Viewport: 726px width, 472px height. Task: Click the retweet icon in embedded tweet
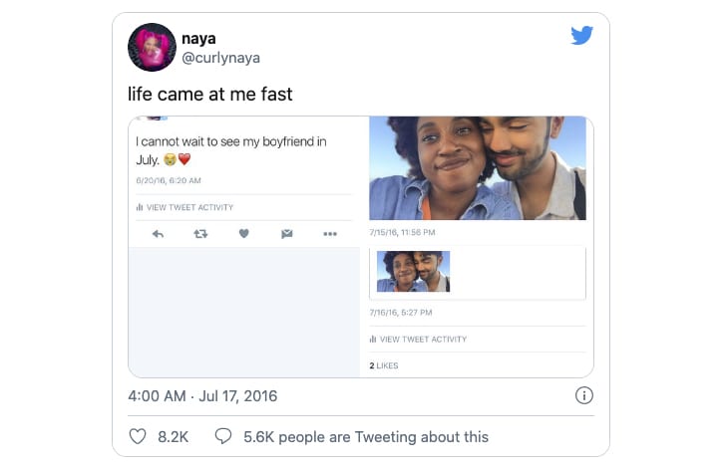[200, 234]
